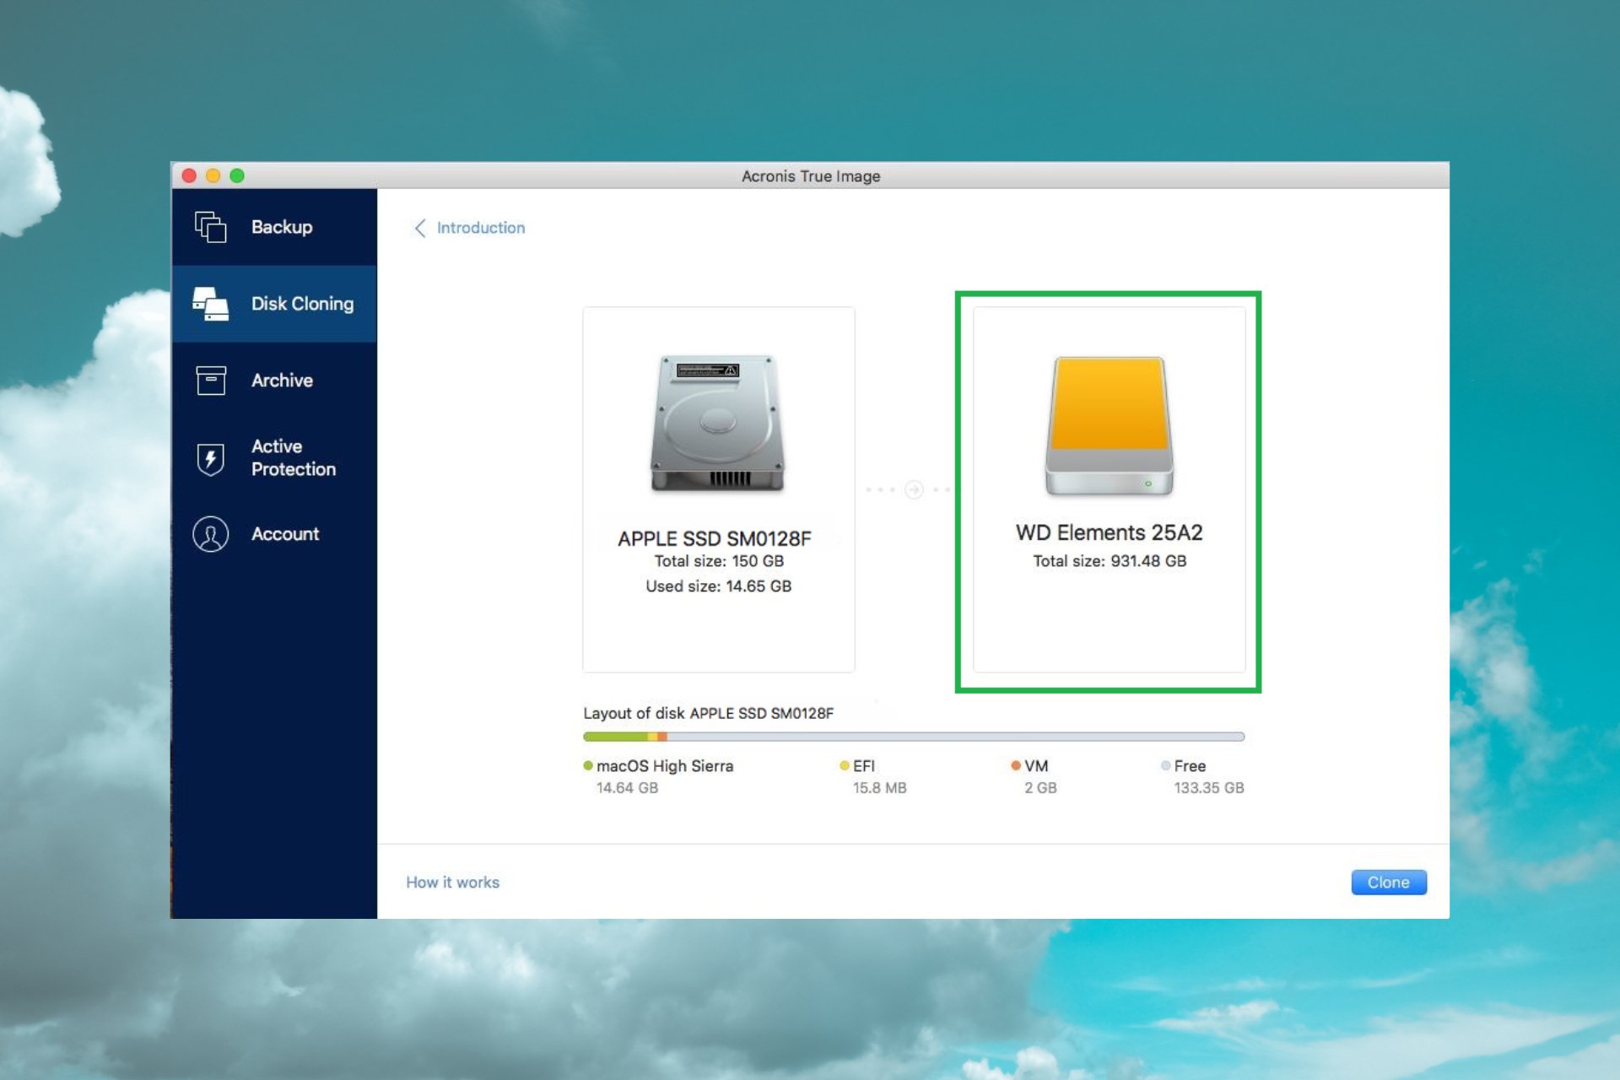The height and width of the screenshot is (1080, 1620).
Task: Close the Acronis True Image window
Action: (x=189, y=175)
